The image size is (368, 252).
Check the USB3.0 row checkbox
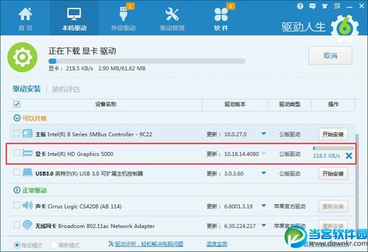pyautogui.click(x=17, y=172)
